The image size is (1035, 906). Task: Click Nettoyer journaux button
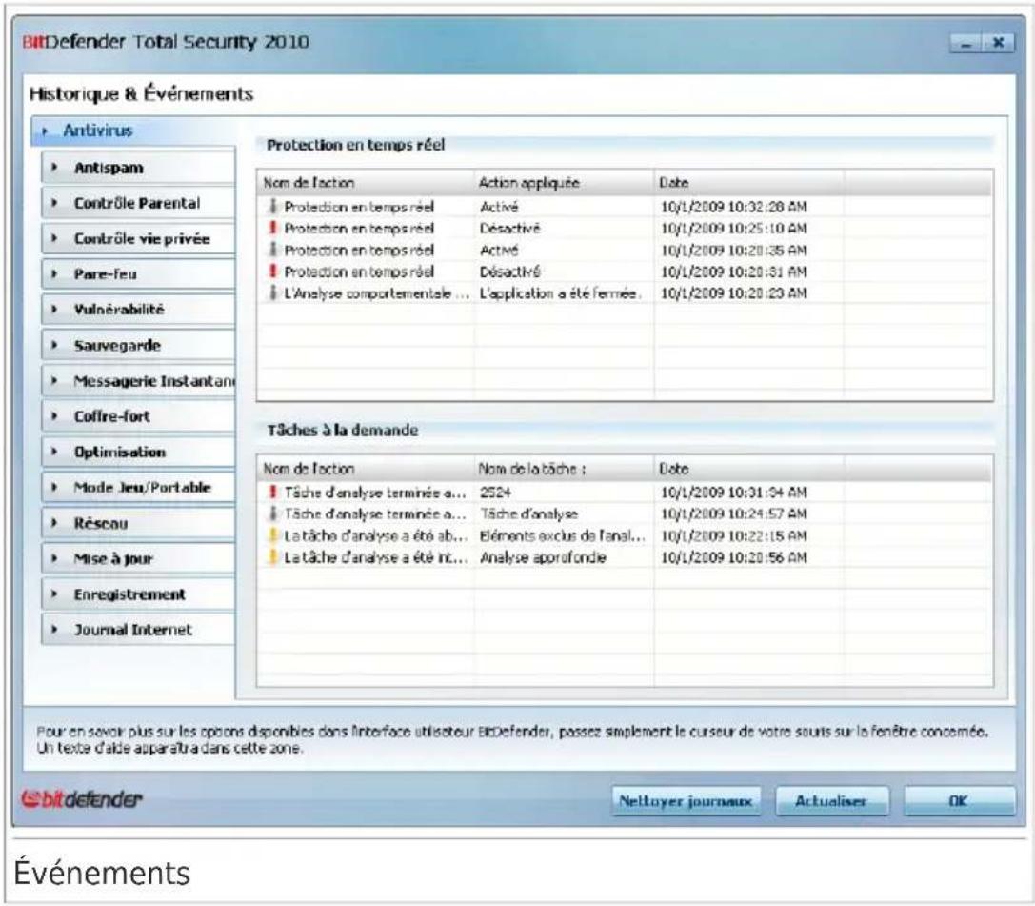point(686,801)
